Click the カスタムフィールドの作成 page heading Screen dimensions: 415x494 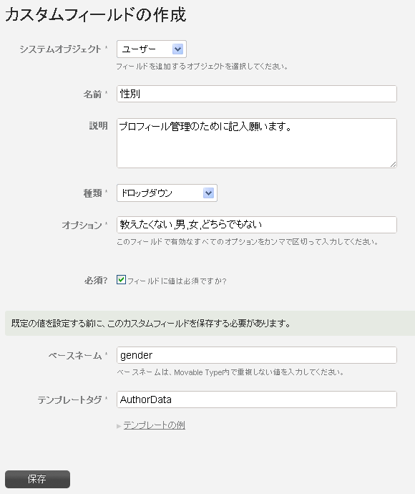96,15
